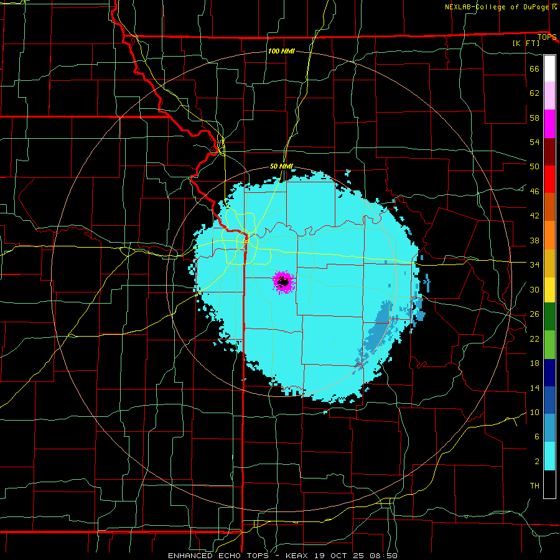Click legend value '66'
The width and height of the screenshot is (560, 560).
click(534, 68)
